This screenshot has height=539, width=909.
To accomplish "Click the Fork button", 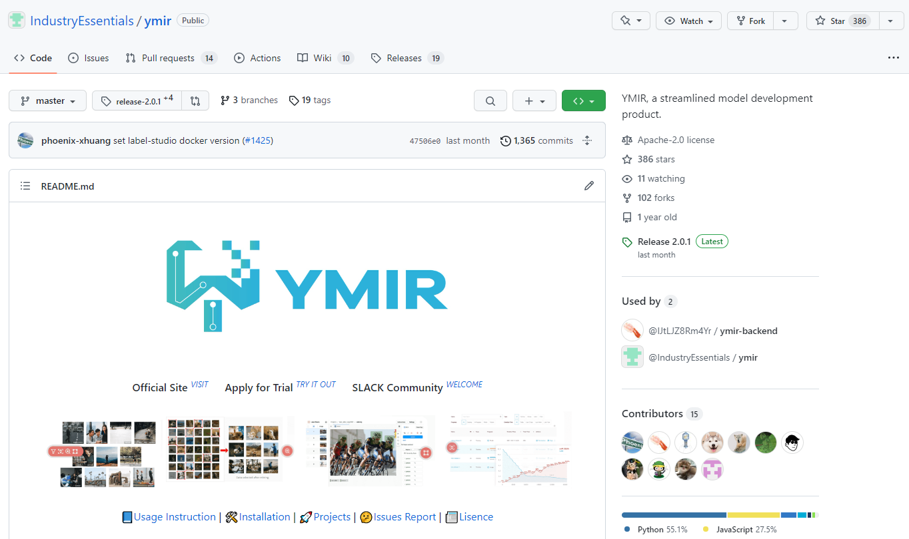I will (750, 21).
